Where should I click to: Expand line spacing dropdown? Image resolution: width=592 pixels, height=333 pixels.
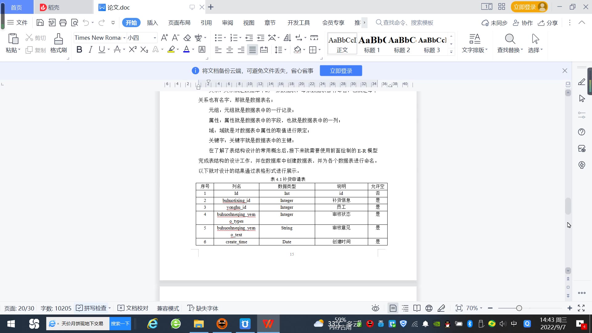click(x=285, y=50)
